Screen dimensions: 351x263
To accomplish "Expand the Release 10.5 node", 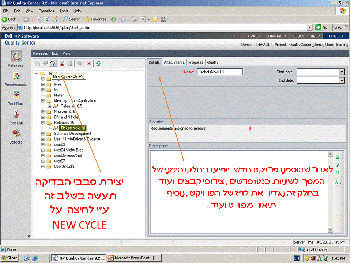I will click(x=49, y=106).
